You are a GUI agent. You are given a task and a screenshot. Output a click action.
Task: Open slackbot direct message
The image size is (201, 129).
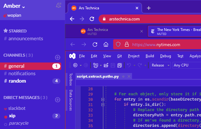[15, 108]
